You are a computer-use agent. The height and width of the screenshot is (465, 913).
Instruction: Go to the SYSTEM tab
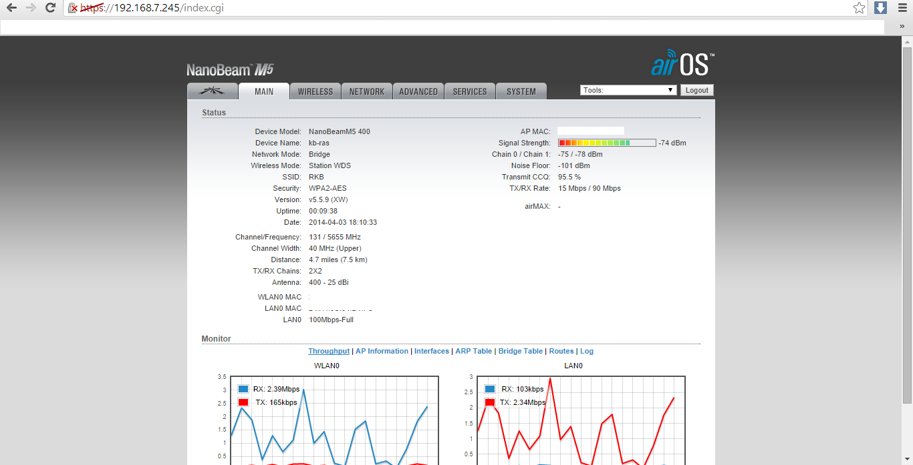(x=521, y=91)
